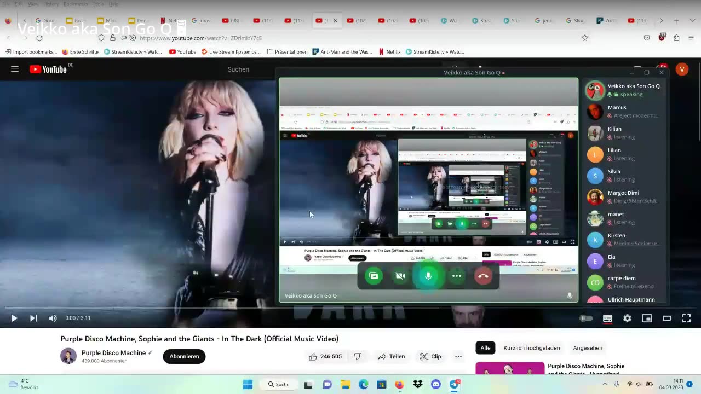Select participant Marcus in the call list

624,112
